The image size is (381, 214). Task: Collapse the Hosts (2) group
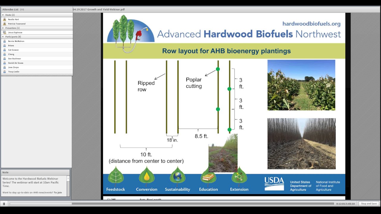pyautogui.click(x=3, y=15)
